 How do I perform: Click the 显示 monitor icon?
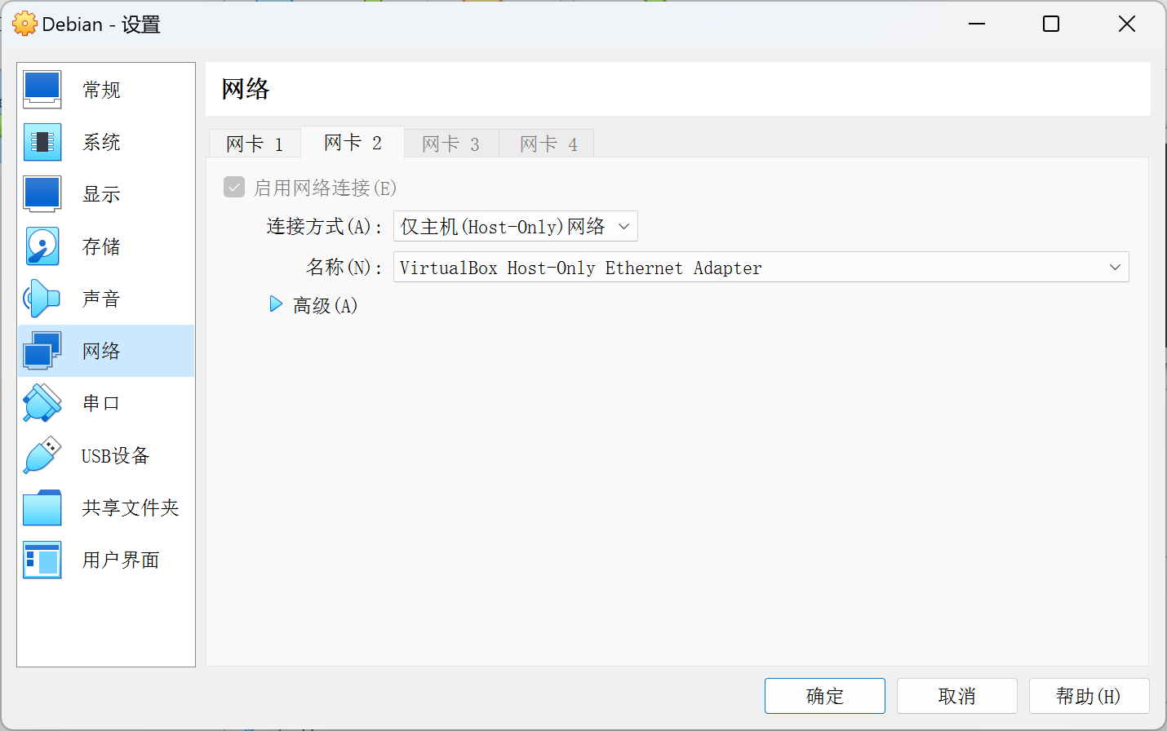pyautogui.click(x=42, y=194)
